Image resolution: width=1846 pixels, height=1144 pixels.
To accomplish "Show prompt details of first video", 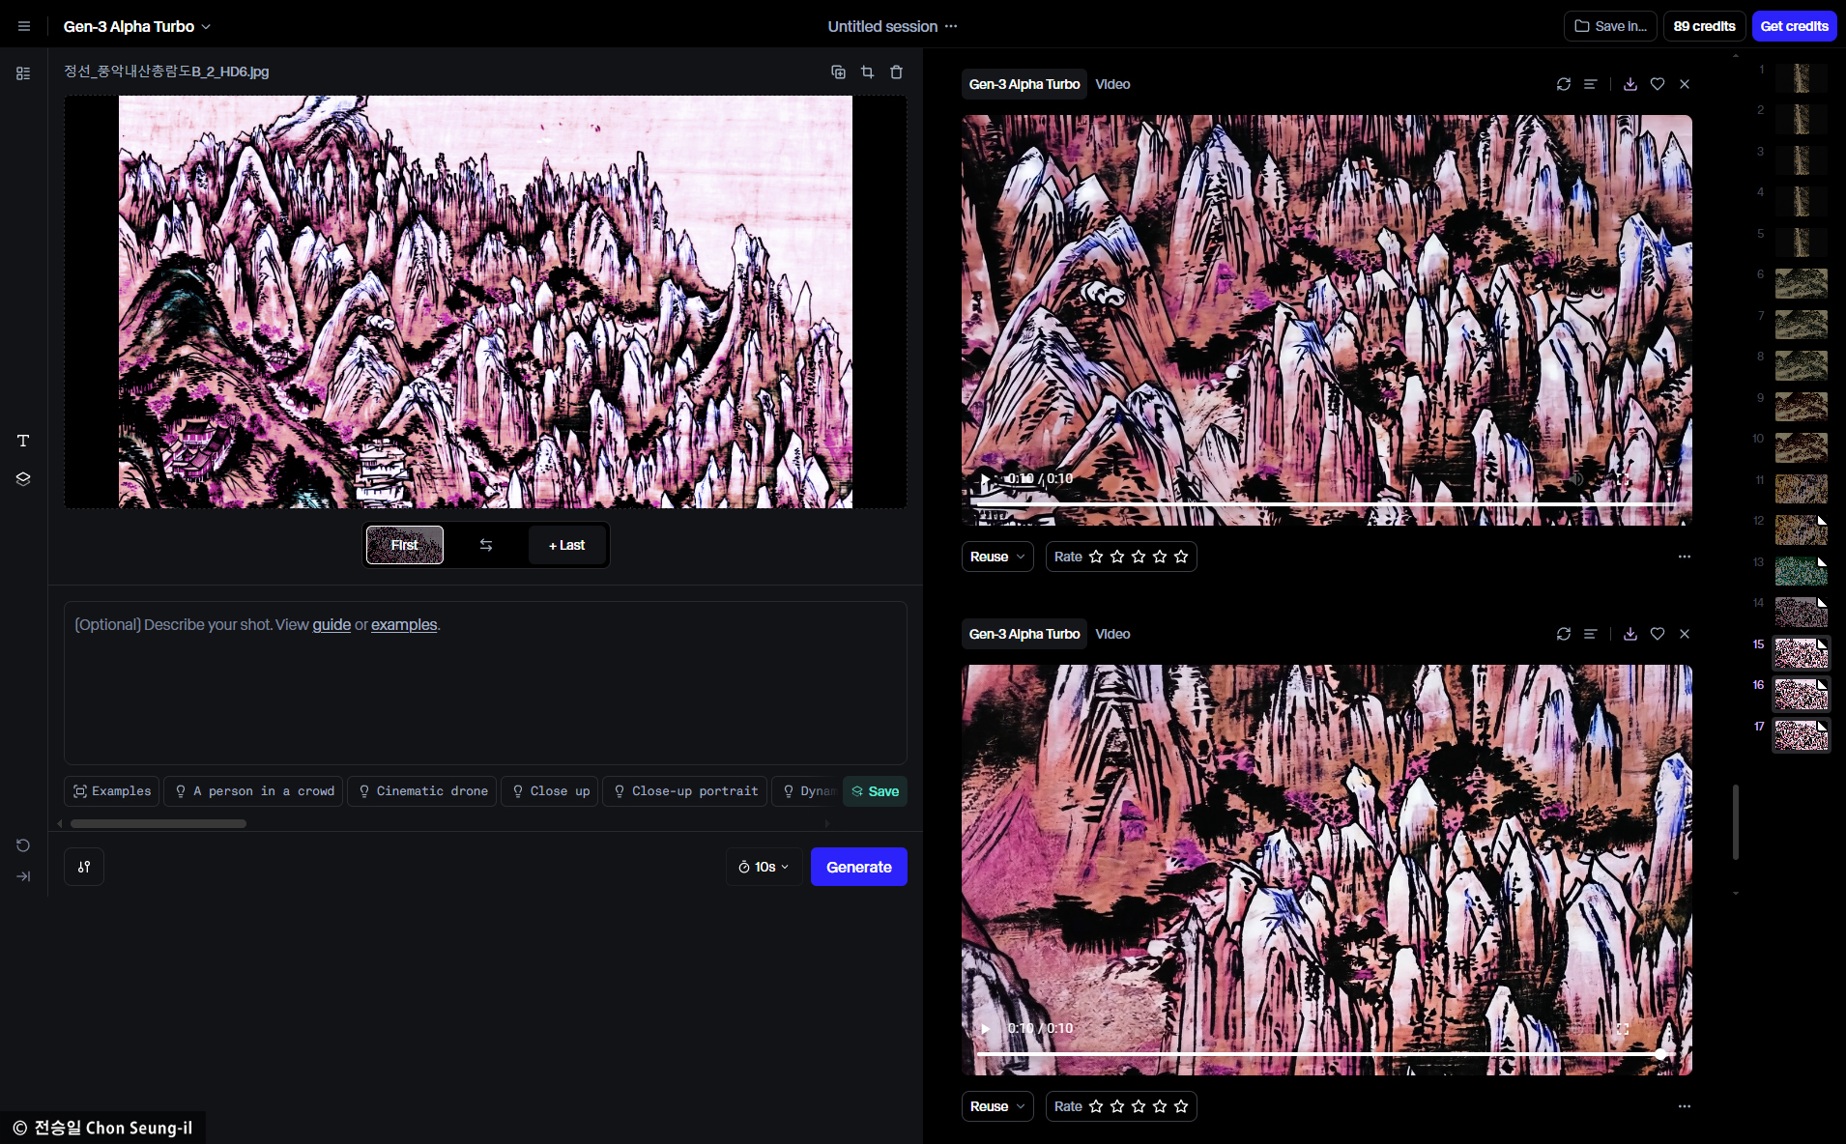I will [1590, 84].
